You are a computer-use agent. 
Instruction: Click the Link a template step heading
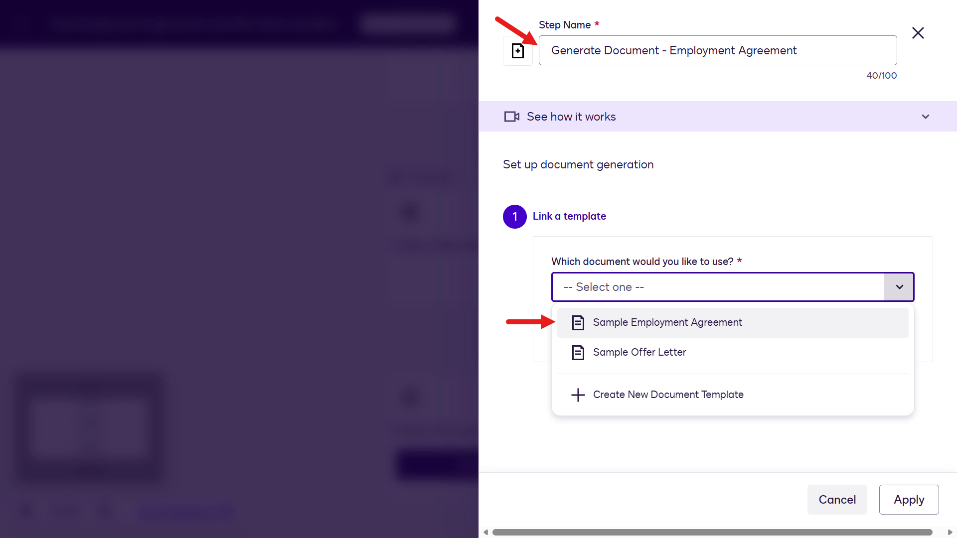click(x=569, y=216)
